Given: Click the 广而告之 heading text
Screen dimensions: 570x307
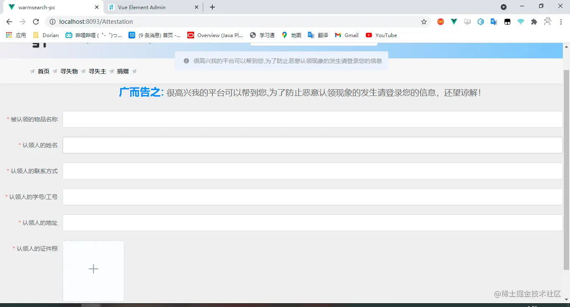Looking at the screenshot, I should click(141, 93).
